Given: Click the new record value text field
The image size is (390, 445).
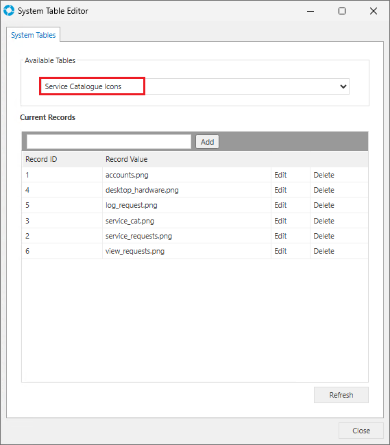Looking at the screenshot, I should (x=109, y=142).
